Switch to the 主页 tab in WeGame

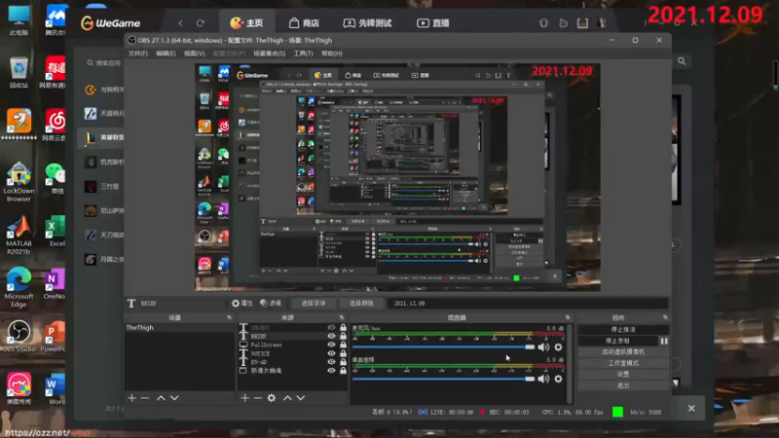click(247, 22)
